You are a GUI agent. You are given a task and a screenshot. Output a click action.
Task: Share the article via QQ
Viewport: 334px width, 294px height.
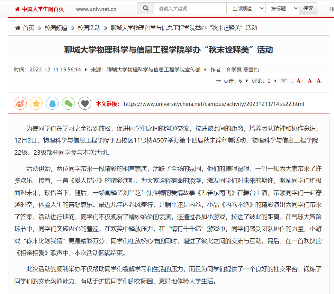coord(52,103)
